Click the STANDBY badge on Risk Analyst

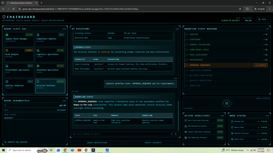[x=29, y=50]
